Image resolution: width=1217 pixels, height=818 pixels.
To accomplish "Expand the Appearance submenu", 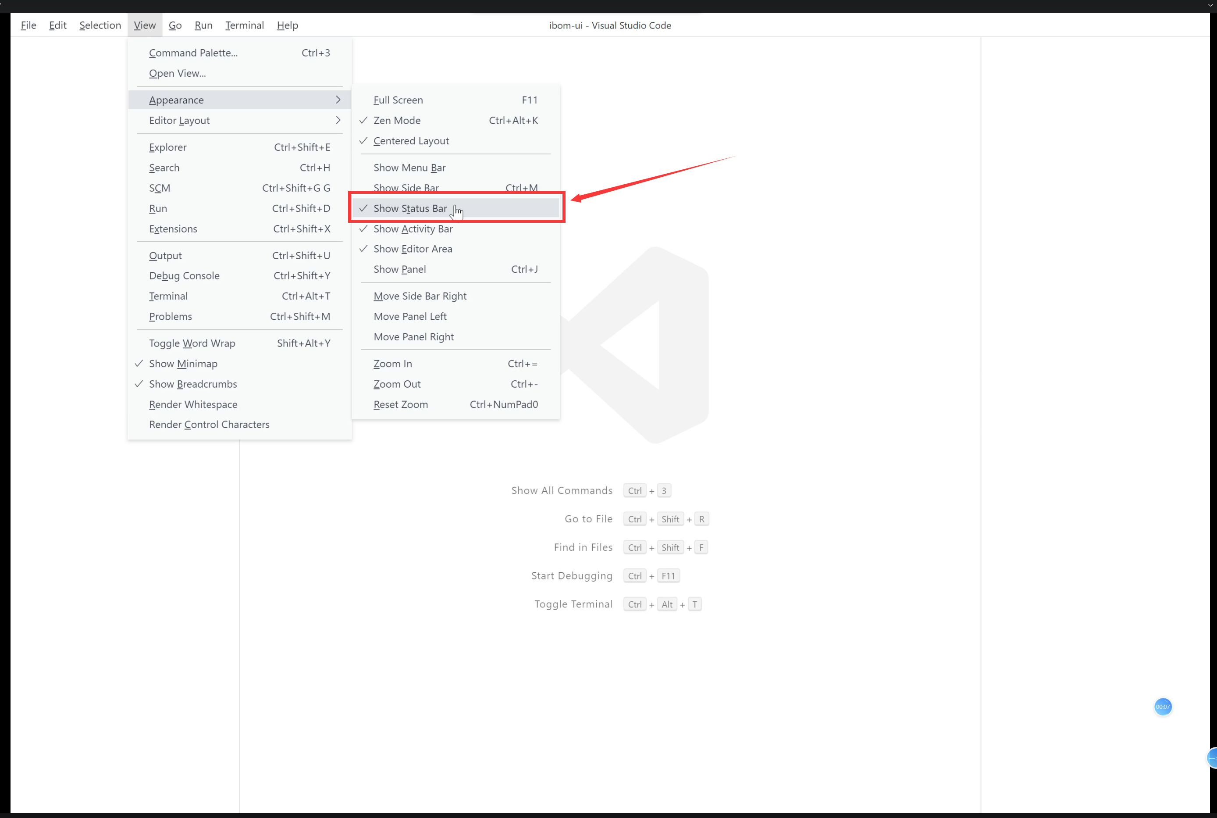I will [176, 100].
